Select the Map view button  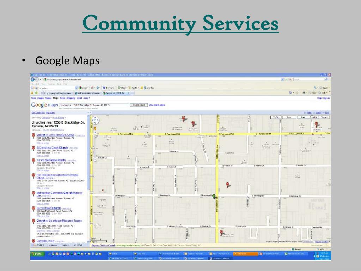[303, 117]
